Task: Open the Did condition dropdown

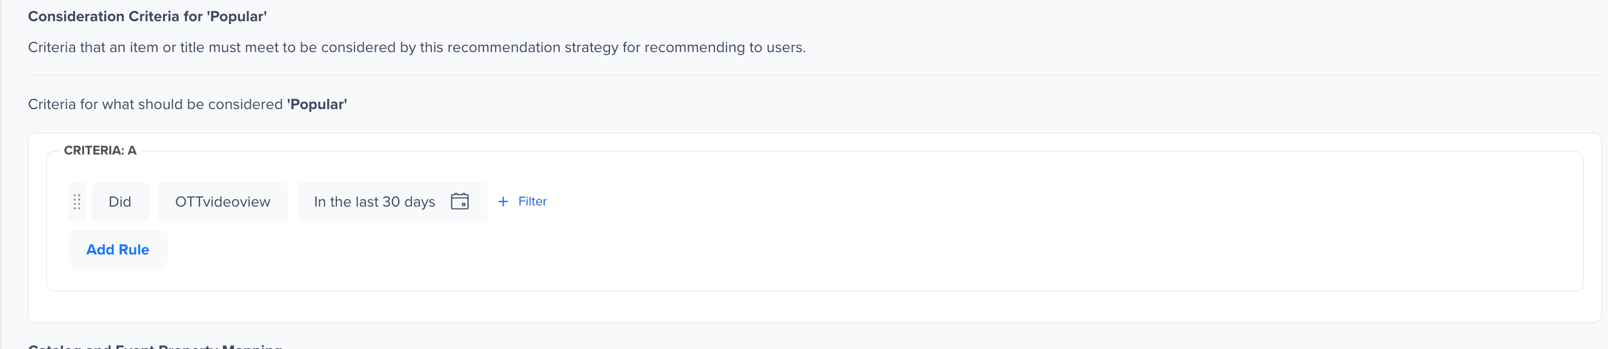Action: coord(120,202)
